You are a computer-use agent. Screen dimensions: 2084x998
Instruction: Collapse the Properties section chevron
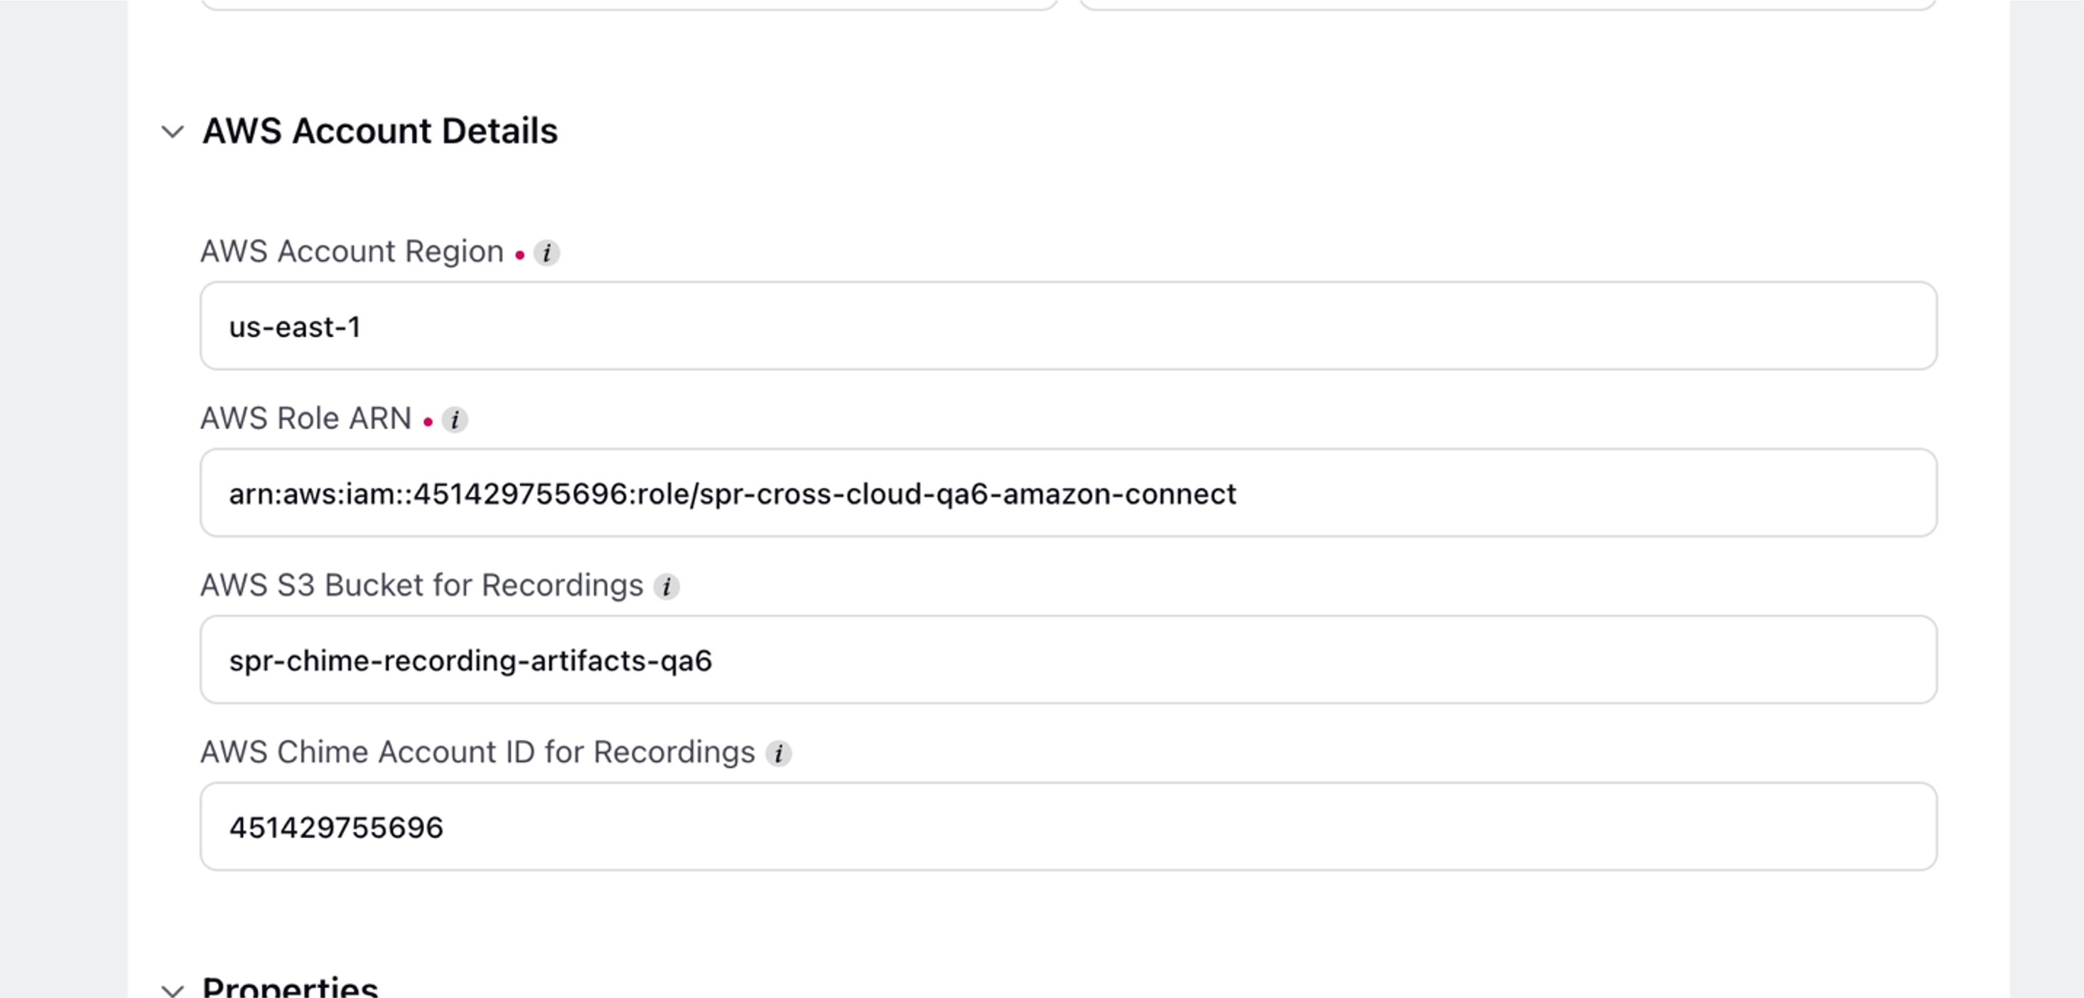coord(173,989)
